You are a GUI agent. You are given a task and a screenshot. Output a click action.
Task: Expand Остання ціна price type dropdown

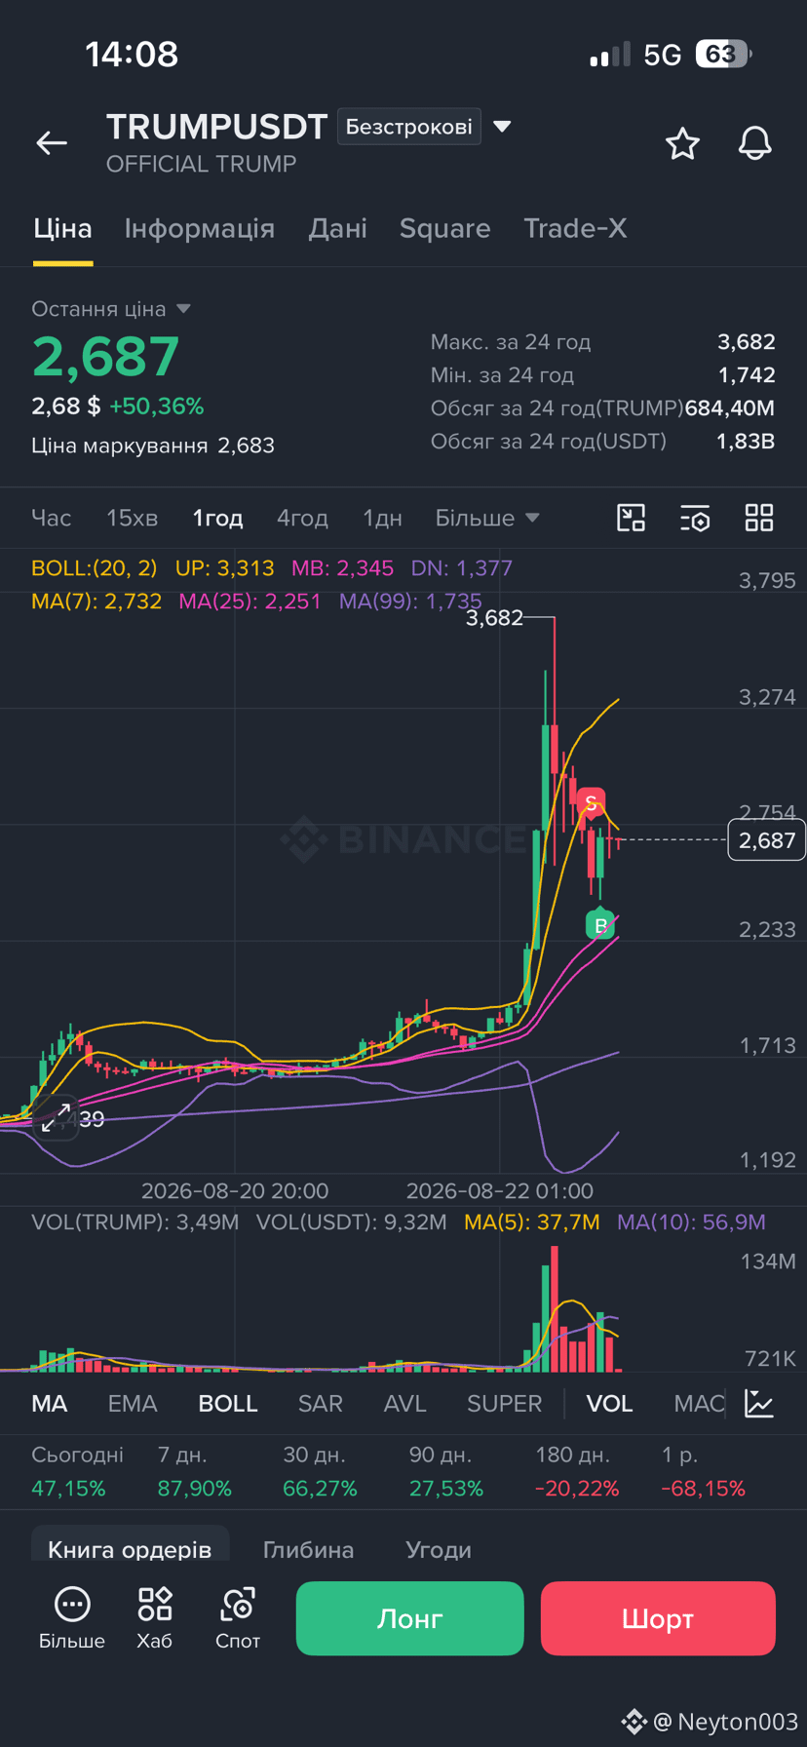click(x=111, y=309)
